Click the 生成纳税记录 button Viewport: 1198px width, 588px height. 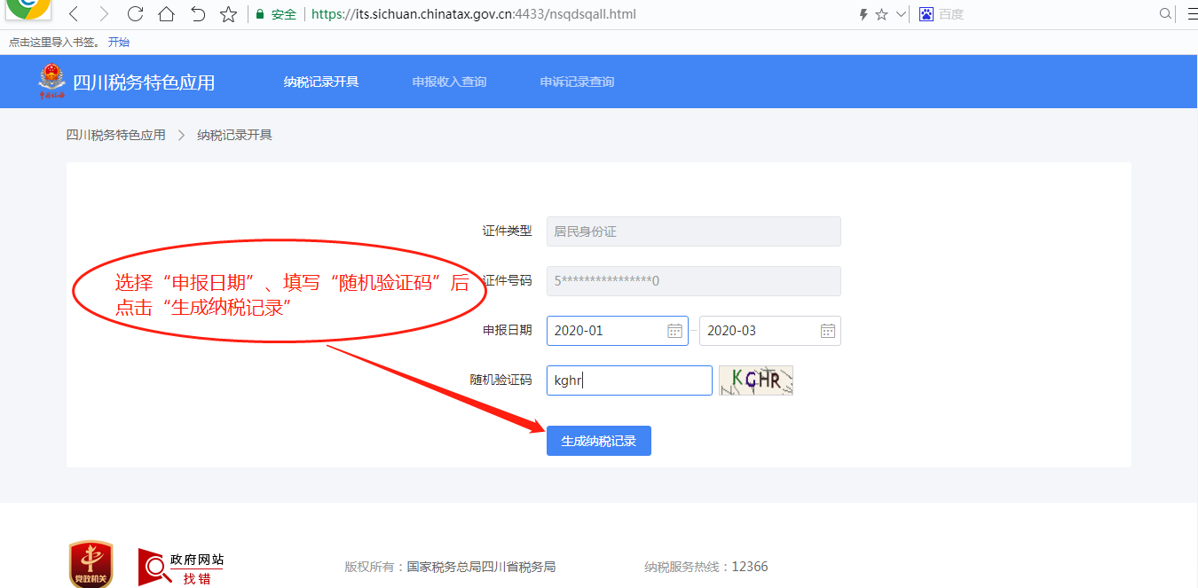click(598, 441)
